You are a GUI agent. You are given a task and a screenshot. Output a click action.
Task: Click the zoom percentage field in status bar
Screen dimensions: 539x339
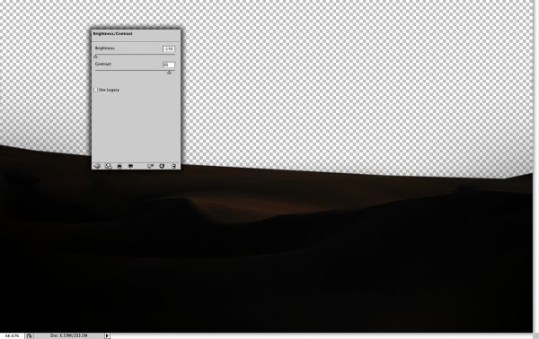pyautogui.click(x=12, y=336)
